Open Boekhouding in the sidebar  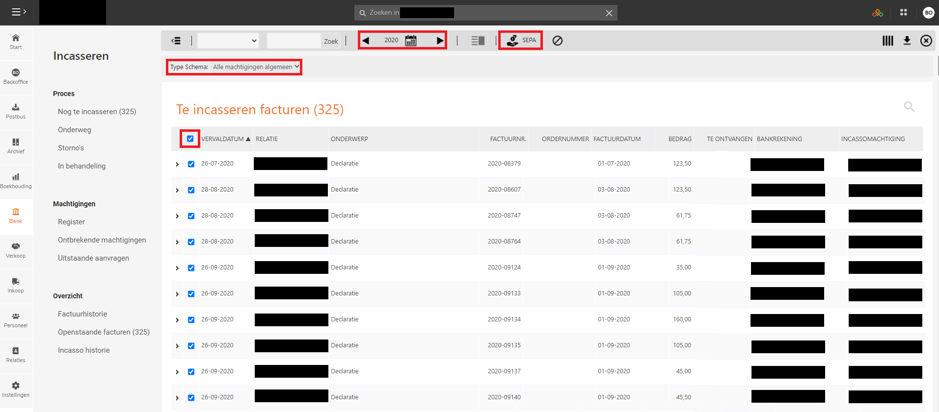tap(16, 181)
